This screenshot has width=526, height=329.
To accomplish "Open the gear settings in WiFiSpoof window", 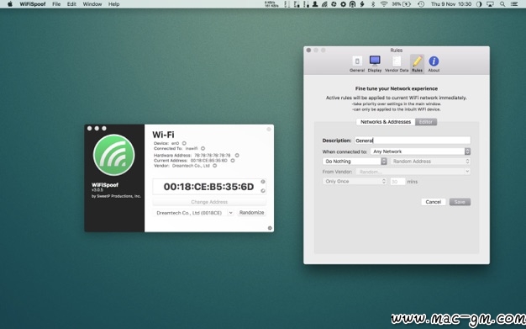I will click(270, 228).
